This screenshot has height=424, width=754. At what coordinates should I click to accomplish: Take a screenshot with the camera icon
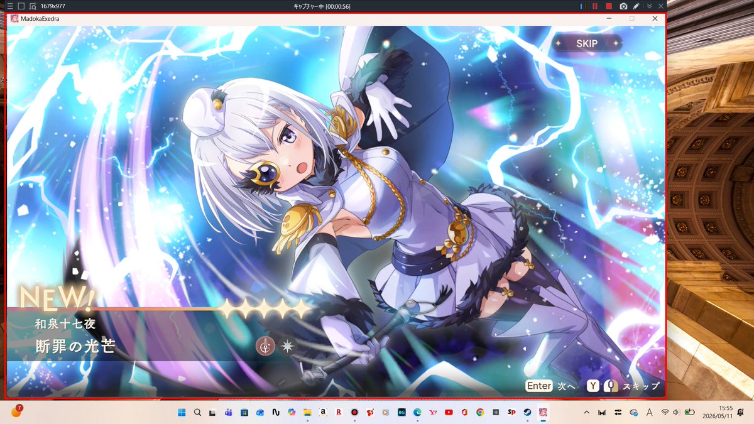[623, 6]
